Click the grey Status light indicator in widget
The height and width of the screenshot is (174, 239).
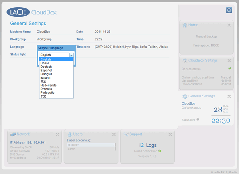pos(198,119)
